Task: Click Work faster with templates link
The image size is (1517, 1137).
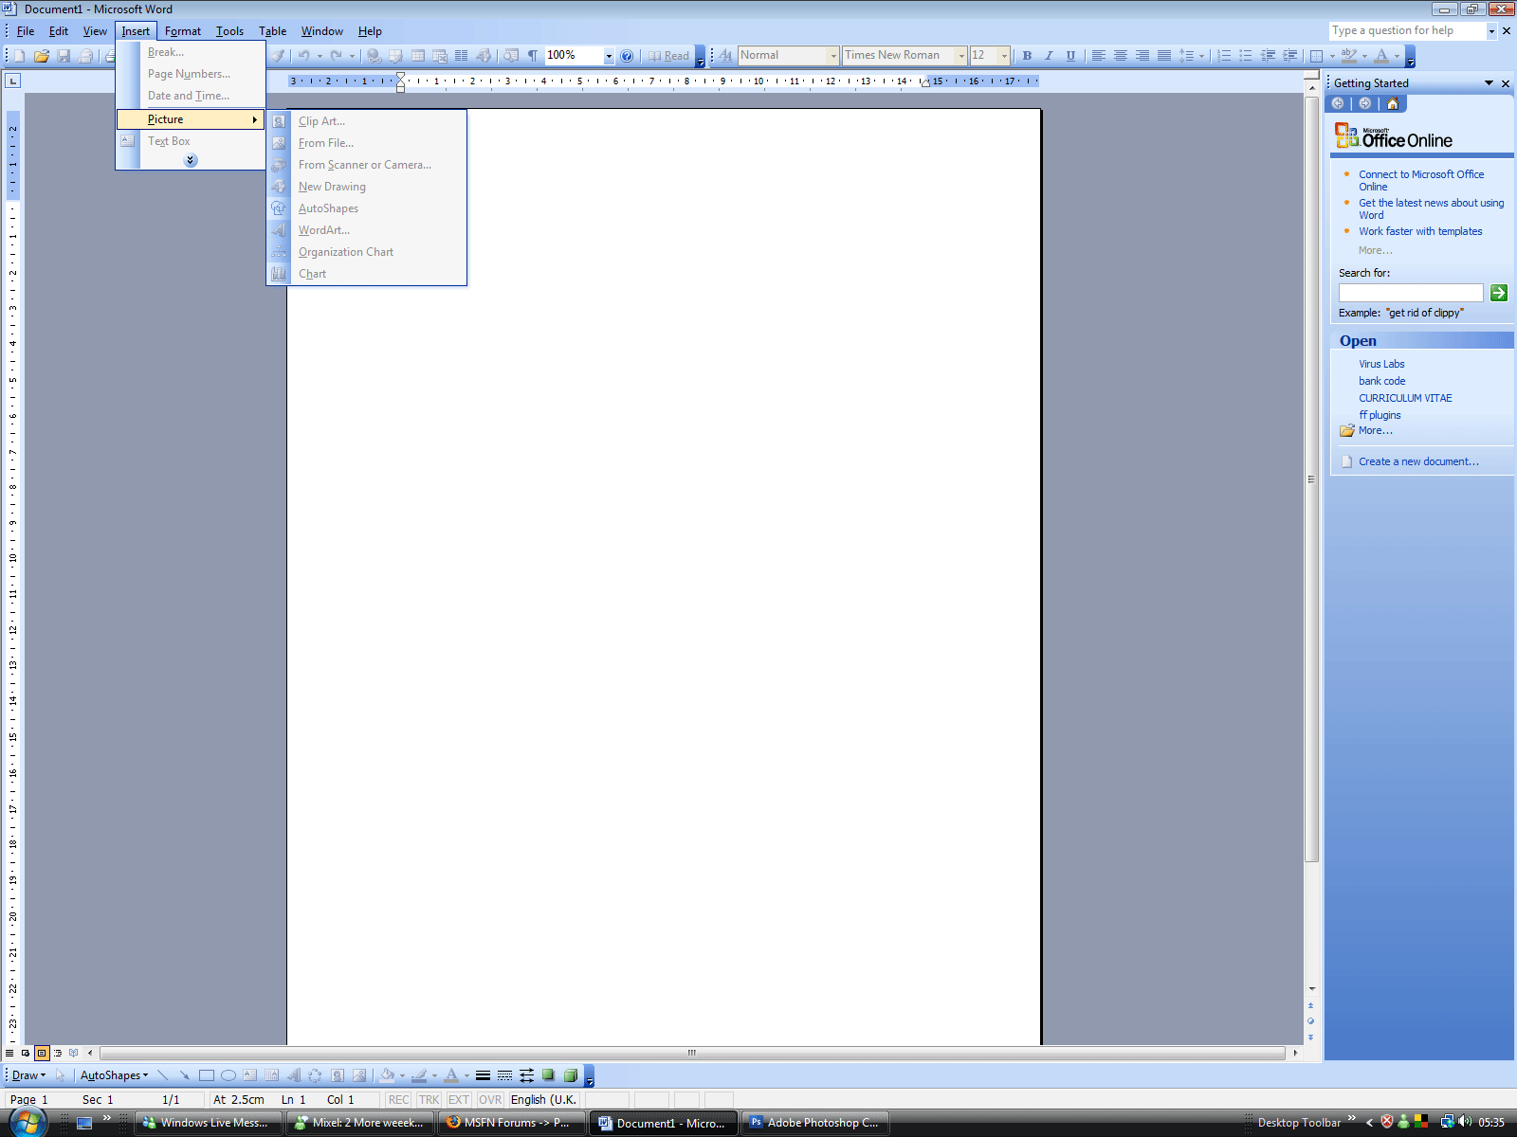Action: pos(1420,231)
